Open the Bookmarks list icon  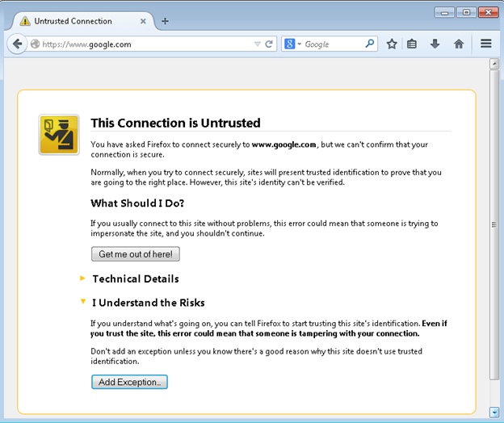point(412,44)
